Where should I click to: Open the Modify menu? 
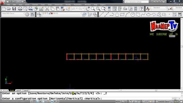point(68,5)
